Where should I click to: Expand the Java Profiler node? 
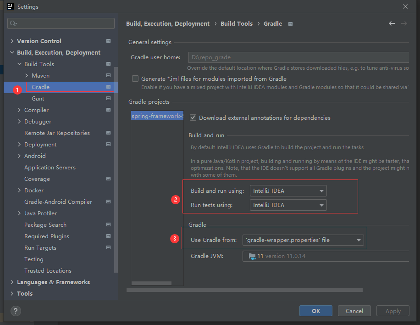pos(19,213)
